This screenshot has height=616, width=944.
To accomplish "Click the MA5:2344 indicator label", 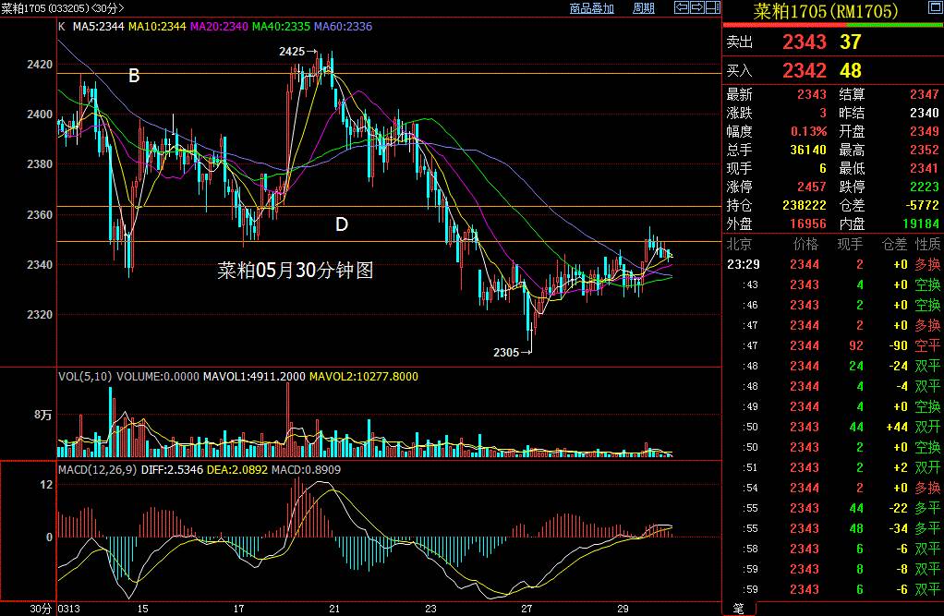I will pos(99,27).
